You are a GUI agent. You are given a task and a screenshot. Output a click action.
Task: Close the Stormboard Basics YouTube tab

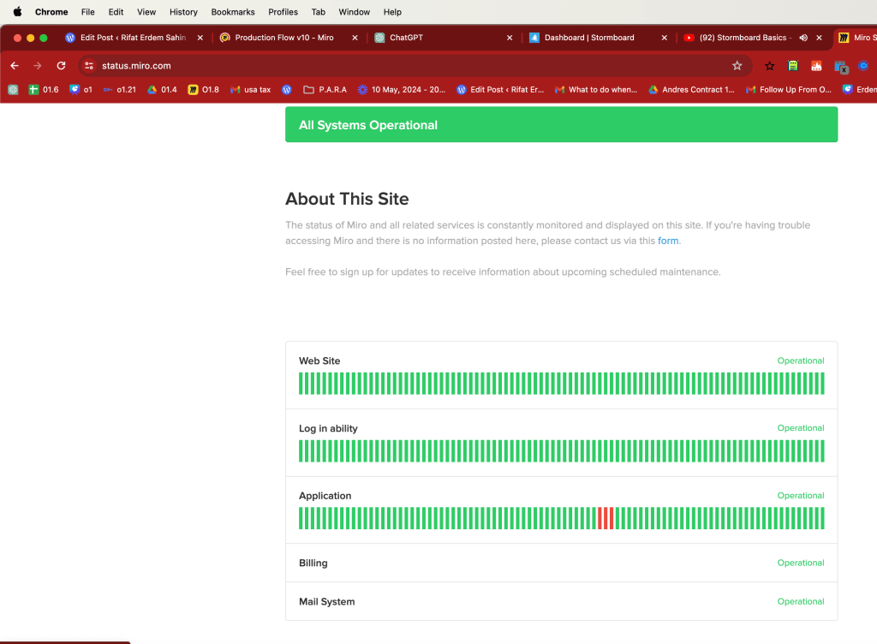820,38
